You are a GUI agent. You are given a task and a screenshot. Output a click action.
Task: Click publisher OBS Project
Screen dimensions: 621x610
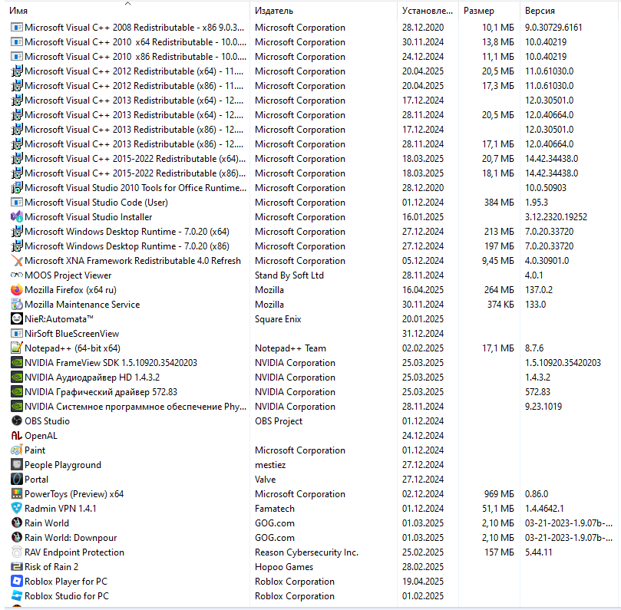(279, 421)
